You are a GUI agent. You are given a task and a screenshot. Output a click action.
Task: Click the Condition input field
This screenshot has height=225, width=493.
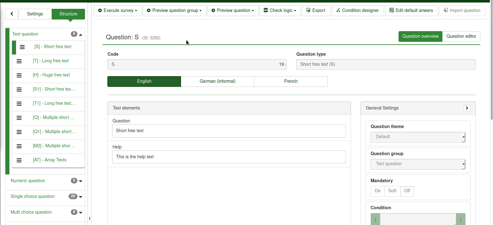coord(417,219)
